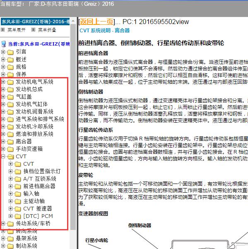Open the 规格 tree item
The height and width of the screenshot is (249, 248).
click(21, 67)
